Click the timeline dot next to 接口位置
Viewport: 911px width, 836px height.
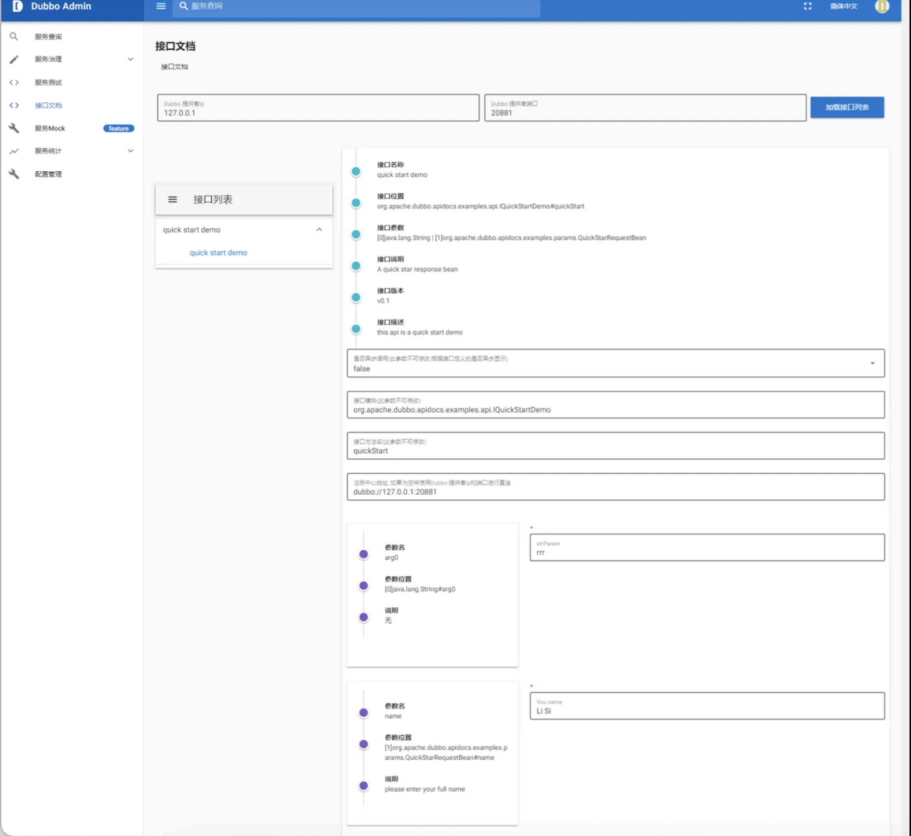tap(356, 202)
